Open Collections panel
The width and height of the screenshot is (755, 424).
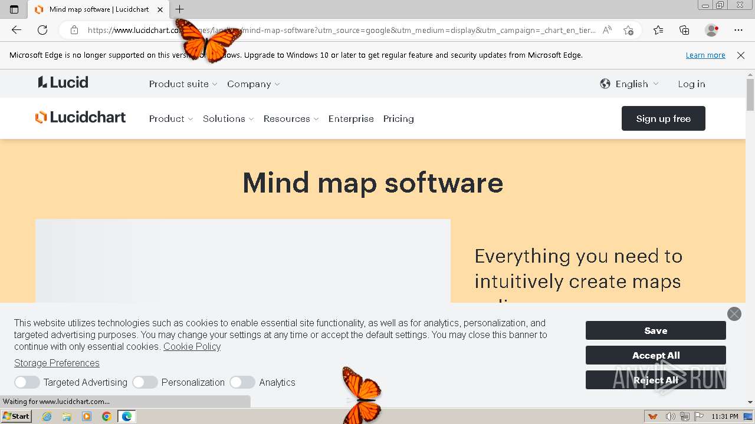pos(684,30)
